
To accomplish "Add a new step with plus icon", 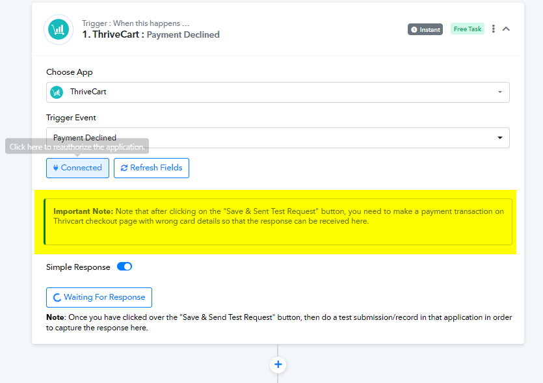I will click(x=278, y=365).
